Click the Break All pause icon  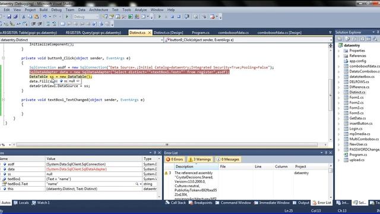166,17
